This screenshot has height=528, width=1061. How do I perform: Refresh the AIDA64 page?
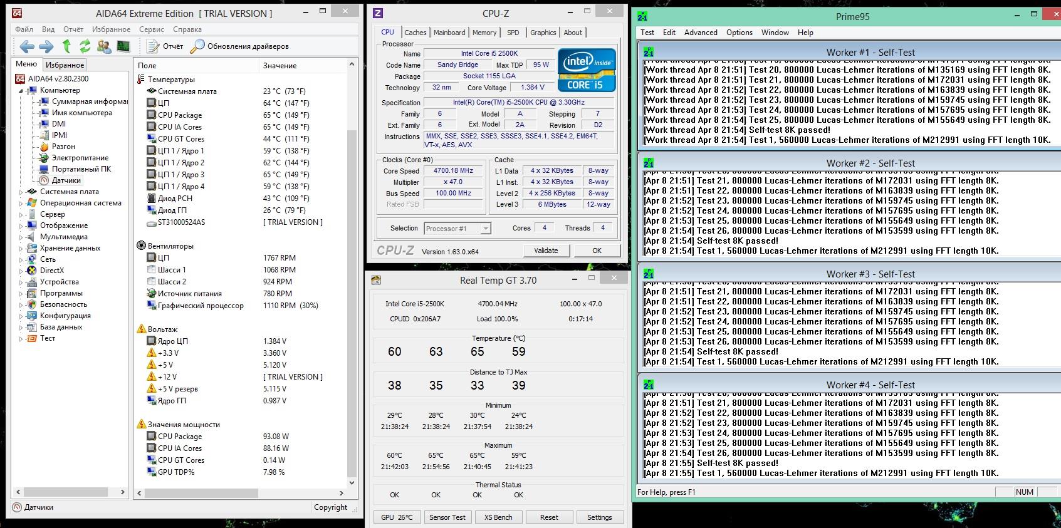coord(85,46)
